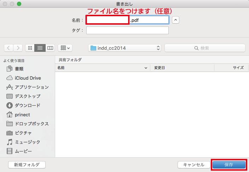The height and width of the screenshot is (172, 249).
Task: Switch to column view
Action: pyautogui.click(x=50, y=48)
